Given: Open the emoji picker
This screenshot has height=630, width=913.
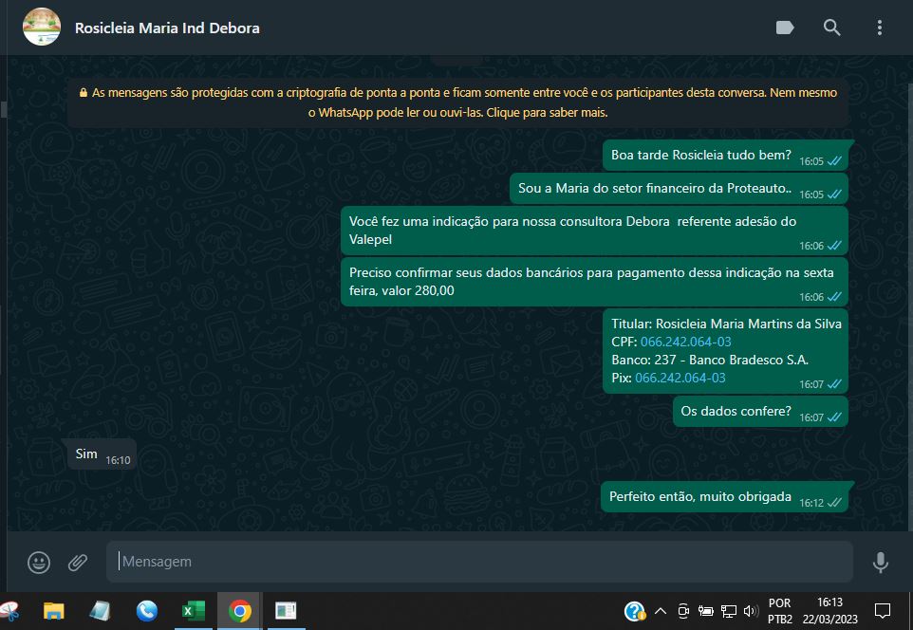Looking at the screenshot, I should [x=39, y=563].
